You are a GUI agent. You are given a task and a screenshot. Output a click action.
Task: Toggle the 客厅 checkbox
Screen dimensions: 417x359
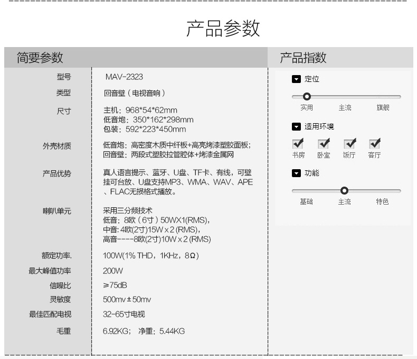pos(375,144)
